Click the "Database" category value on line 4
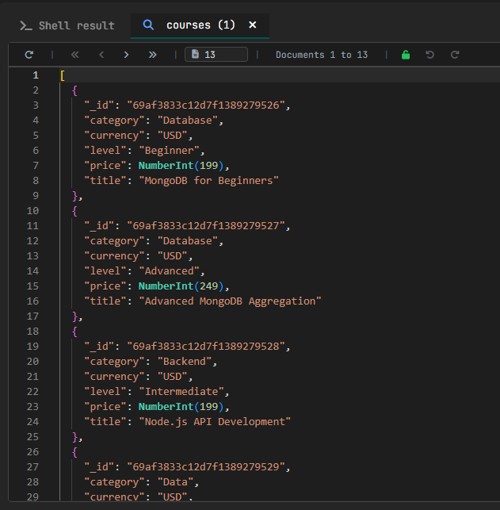 [x=188, y=121]
